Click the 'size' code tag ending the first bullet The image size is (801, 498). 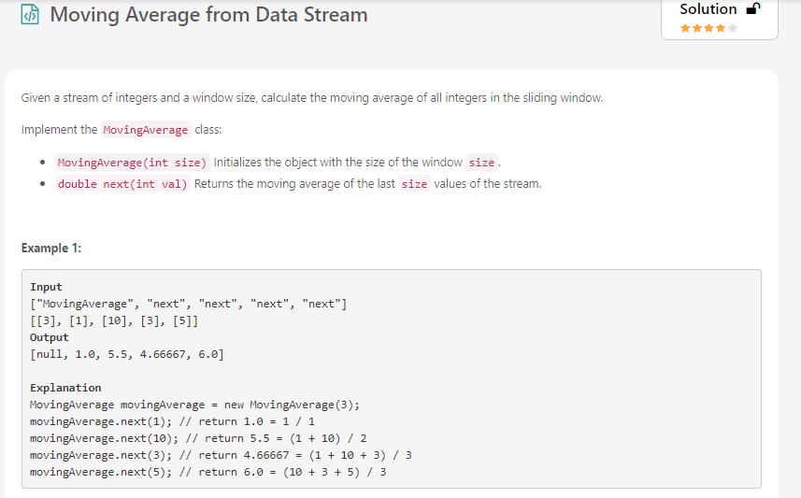pos(481,163)
